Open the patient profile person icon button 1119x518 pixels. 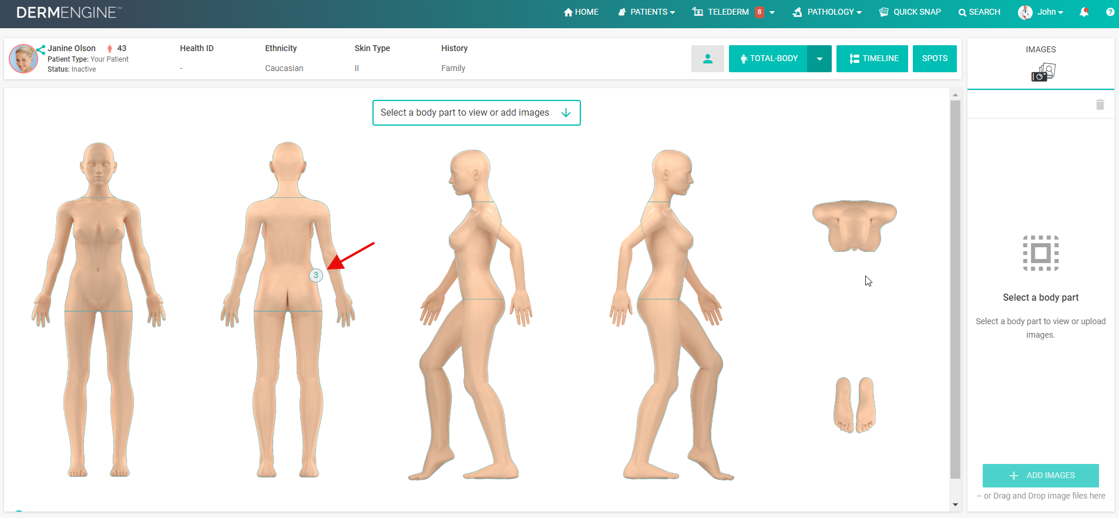(x=708, y=59)
